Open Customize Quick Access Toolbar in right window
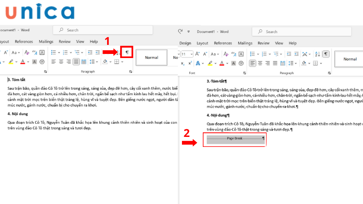This screenshot has width=363, height=204. point(189,32)
